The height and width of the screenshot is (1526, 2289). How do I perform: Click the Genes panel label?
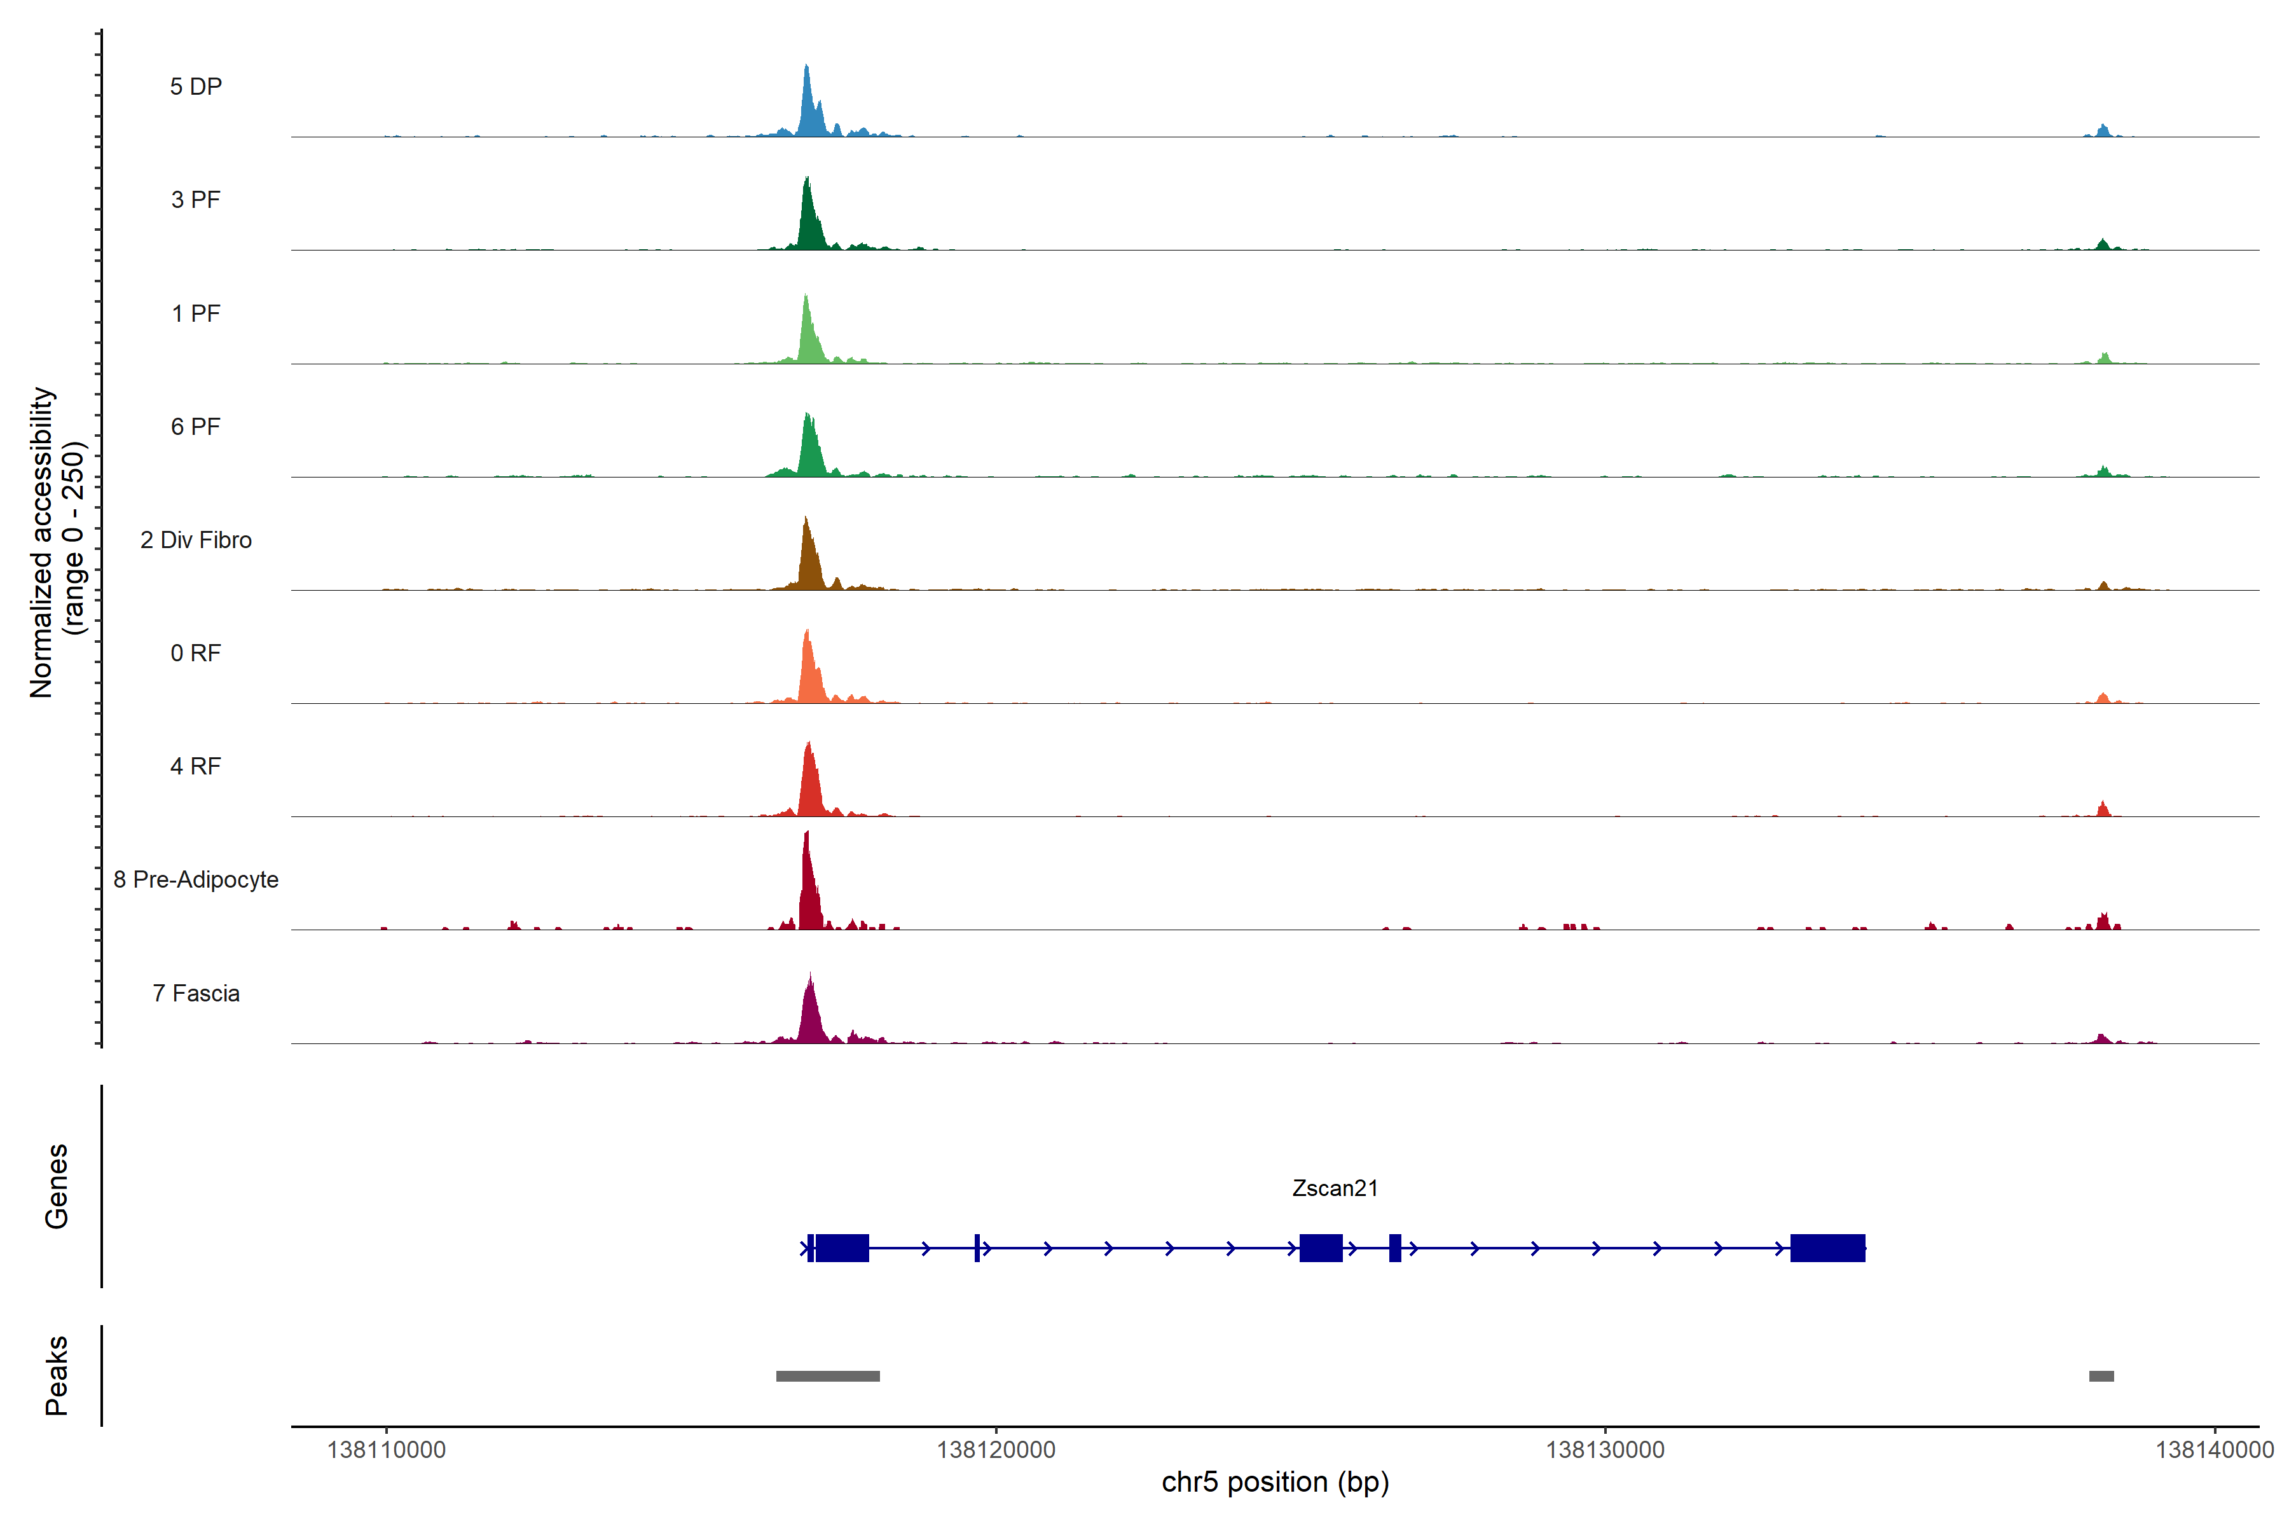pyautogui.click(x=57, y=1185)
